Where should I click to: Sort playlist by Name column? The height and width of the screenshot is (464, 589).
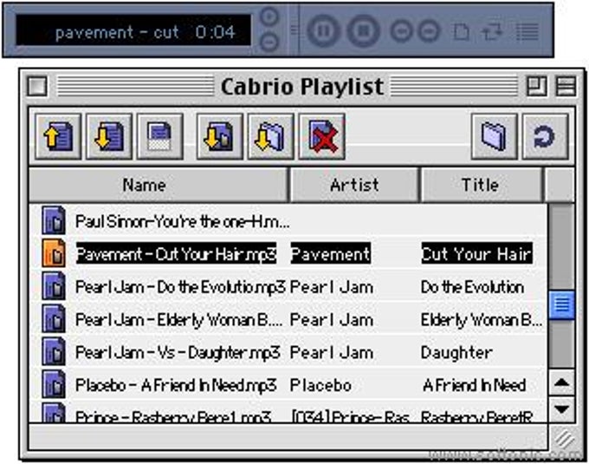[159, 185]
